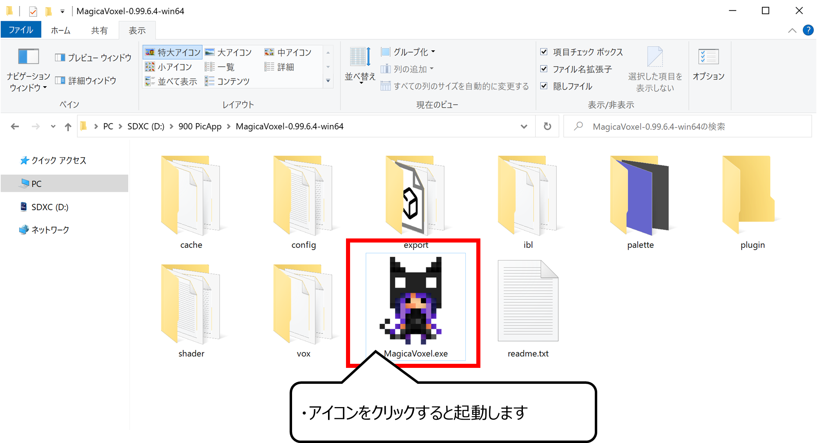The height and width of the screenshot is (443, 817).
Task: Open the グループ化 dropdown
Action: click(408, 52)
